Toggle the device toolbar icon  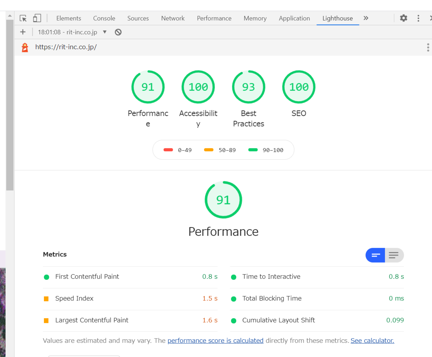37,18
